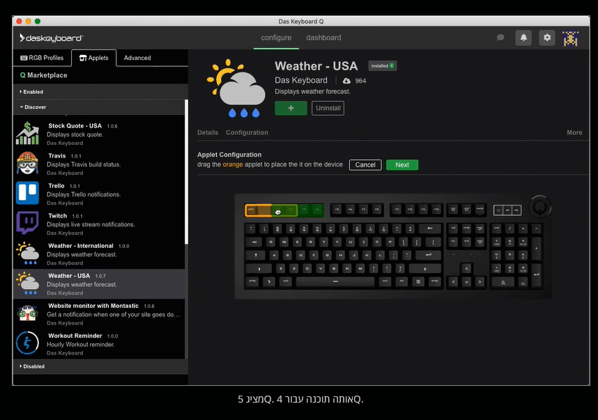
Task: Switch to the configure tab
Action: [276, 38]
